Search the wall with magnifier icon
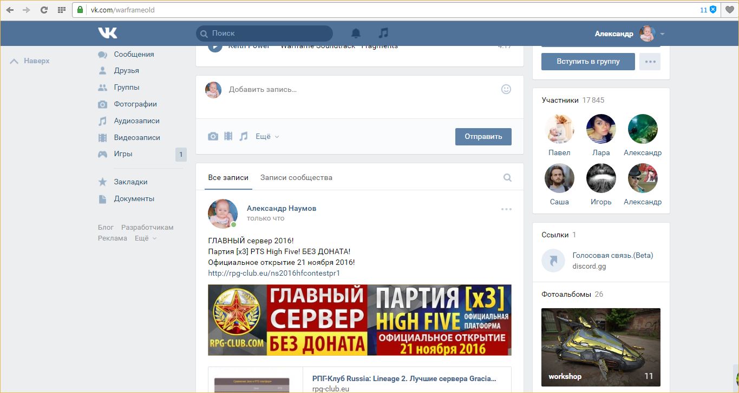 point(507,177)
